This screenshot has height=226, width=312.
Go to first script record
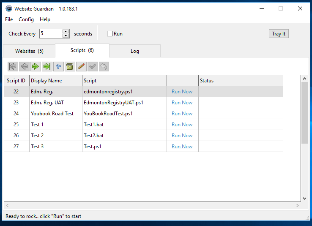pos(13,66)
